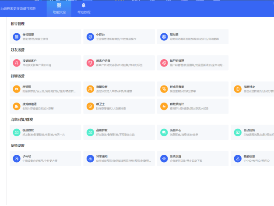Click the 接受新客户 pink icon
Screen dimensions: 274x206
point(16,63)
